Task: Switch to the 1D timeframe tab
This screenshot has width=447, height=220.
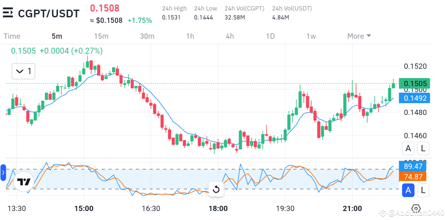Action: coord(270,36)
